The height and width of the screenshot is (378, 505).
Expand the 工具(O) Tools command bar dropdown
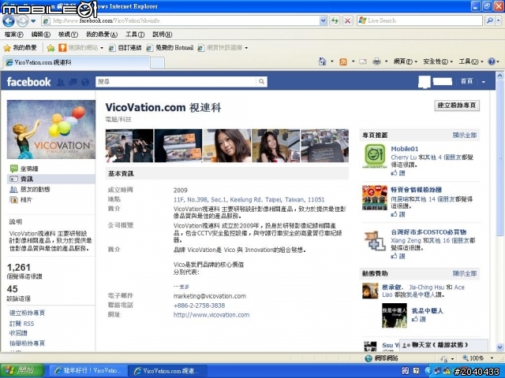[482, 61]
